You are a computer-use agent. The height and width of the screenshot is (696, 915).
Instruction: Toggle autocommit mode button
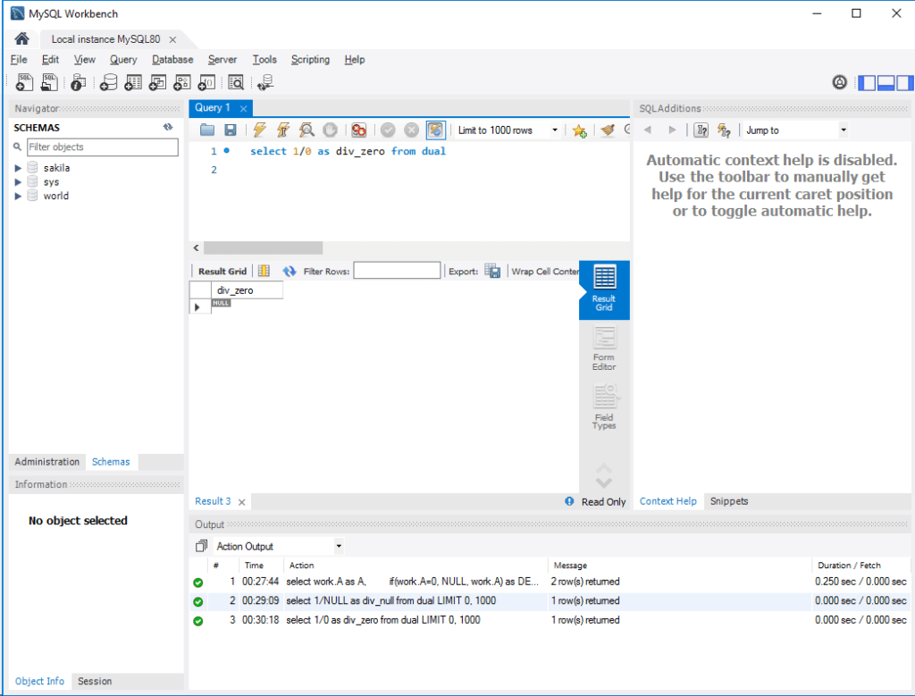click(x=435, y=130)
